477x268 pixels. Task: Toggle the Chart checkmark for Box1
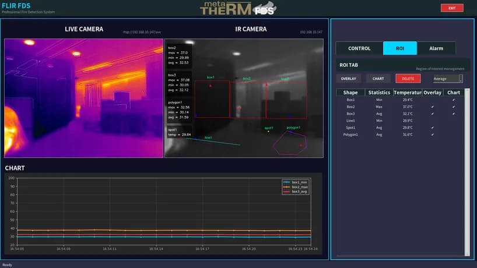(454, 100)
